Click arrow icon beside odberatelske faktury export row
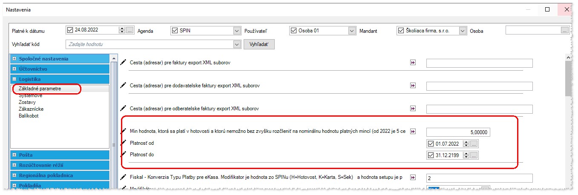This screenshot has height=195, width=578. coord(412,109)
